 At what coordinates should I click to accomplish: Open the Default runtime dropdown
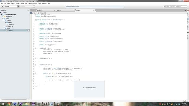click(27, 6)
